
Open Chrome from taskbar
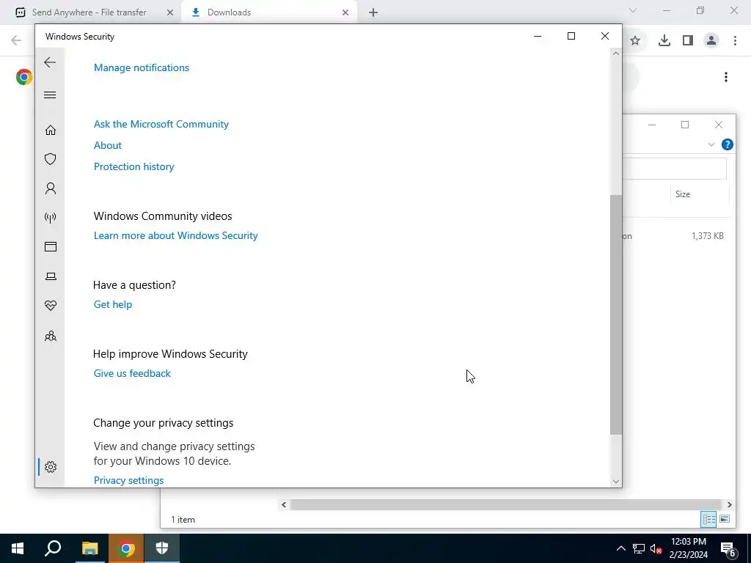[x=126, y=548]
